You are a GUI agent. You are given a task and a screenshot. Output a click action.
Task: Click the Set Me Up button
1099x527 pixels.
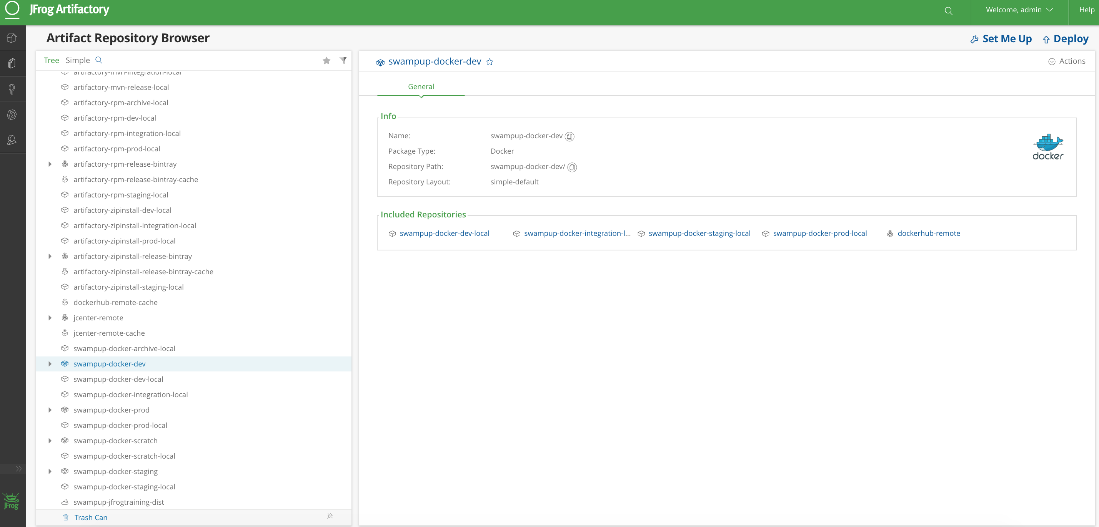(x=1001, y=39)
